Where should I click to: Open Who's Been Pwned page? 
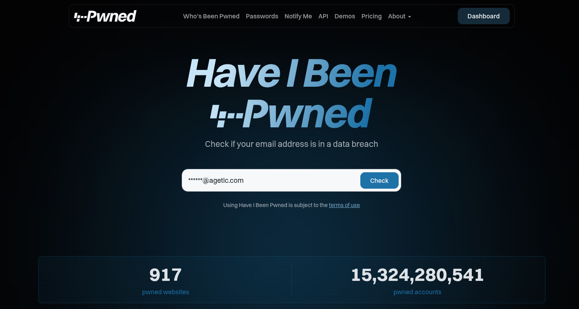tap(211, 16)
